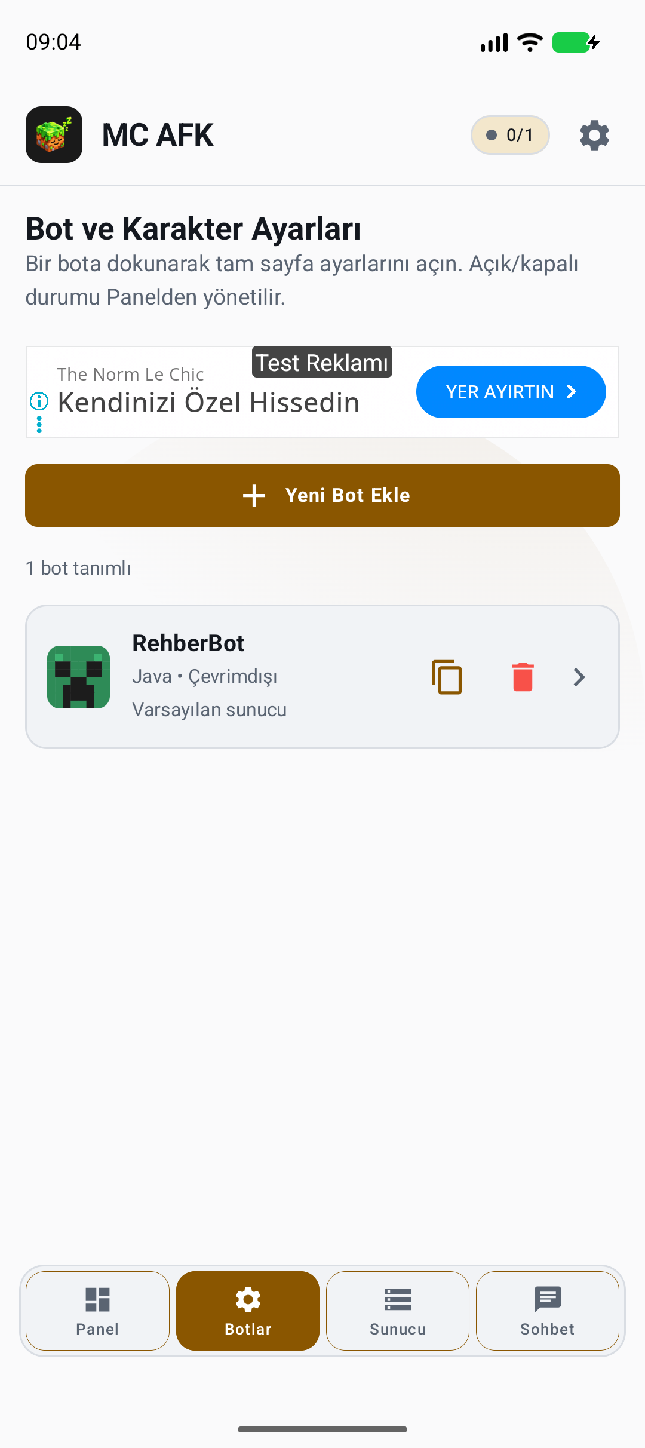Tap the Kendinizi Özel Hissedin ad headline
The width and height of the screenshot is (645, 1448).
click(x=208, y=402)
